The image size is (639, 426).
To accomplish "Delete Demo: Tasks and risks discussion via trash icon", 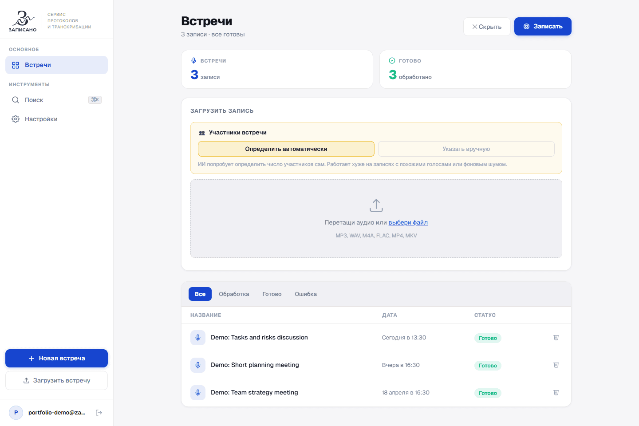I will click(556, 338).
